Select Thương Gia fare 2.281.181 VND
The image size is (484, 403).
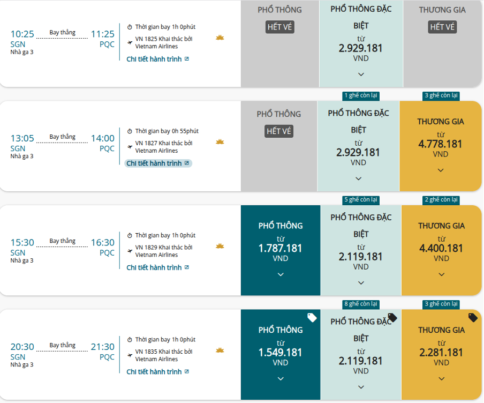(x=441, y=354)
